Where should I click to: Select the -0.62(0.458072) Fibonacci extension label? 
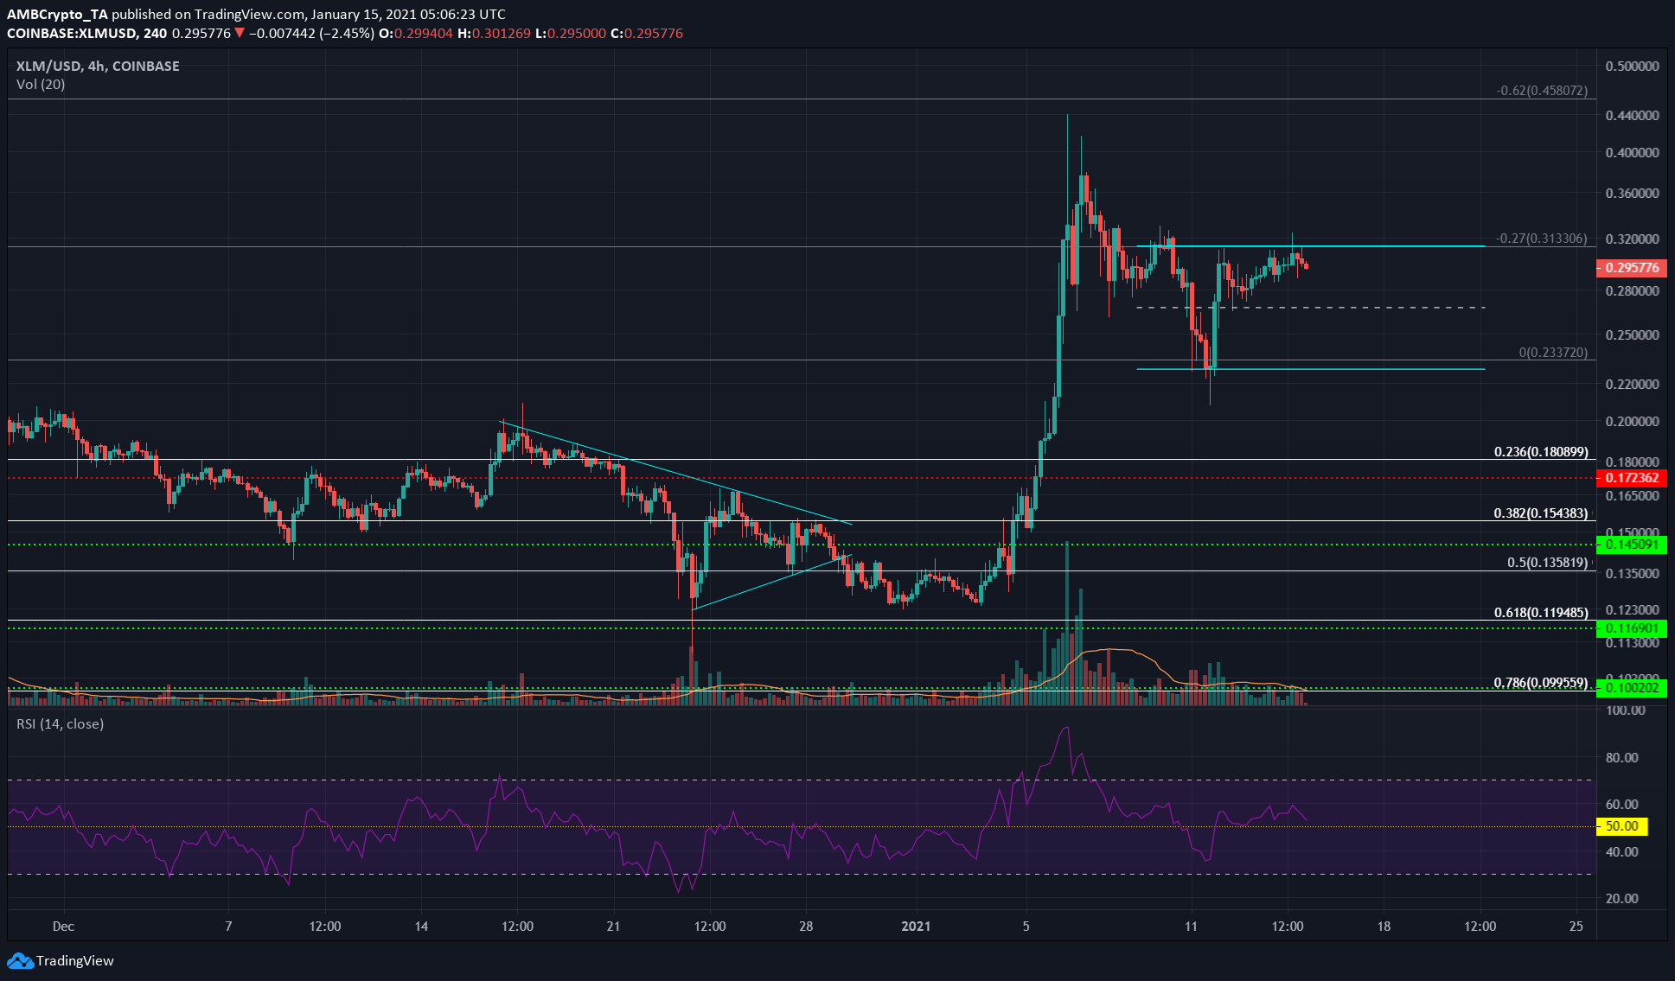click(x=1542, y=90)
